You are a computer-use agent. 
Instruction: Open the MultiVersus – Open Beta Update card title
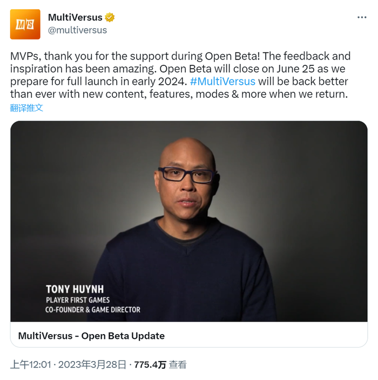click(x=91, y=336)
